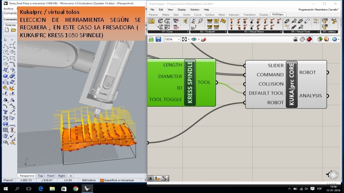Select the first spindle in Virtual Tools panel
The height and width of the screenshot is (193, 344).
point(287,21)
